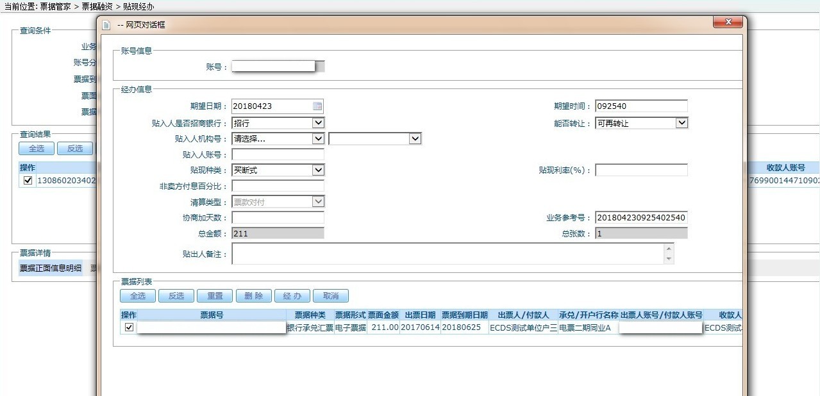The width and height of the screenshot is (820, 396).
Task: Click 票据管家 in the breadcrumb path
Action: point(54,6)
